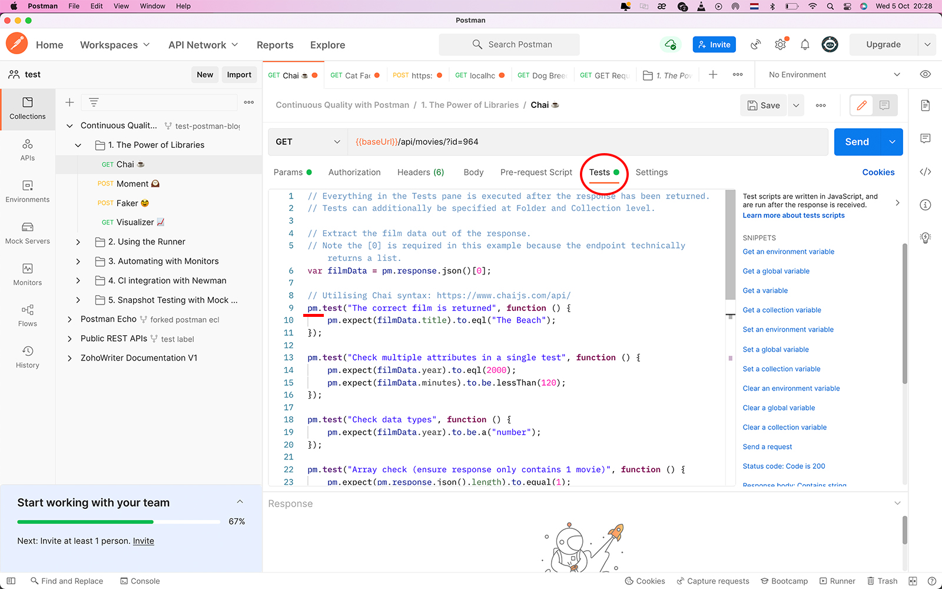Open the notifications bell
Image resolution: width=942 pixels, height=589 pixels.
coord(805,44)
